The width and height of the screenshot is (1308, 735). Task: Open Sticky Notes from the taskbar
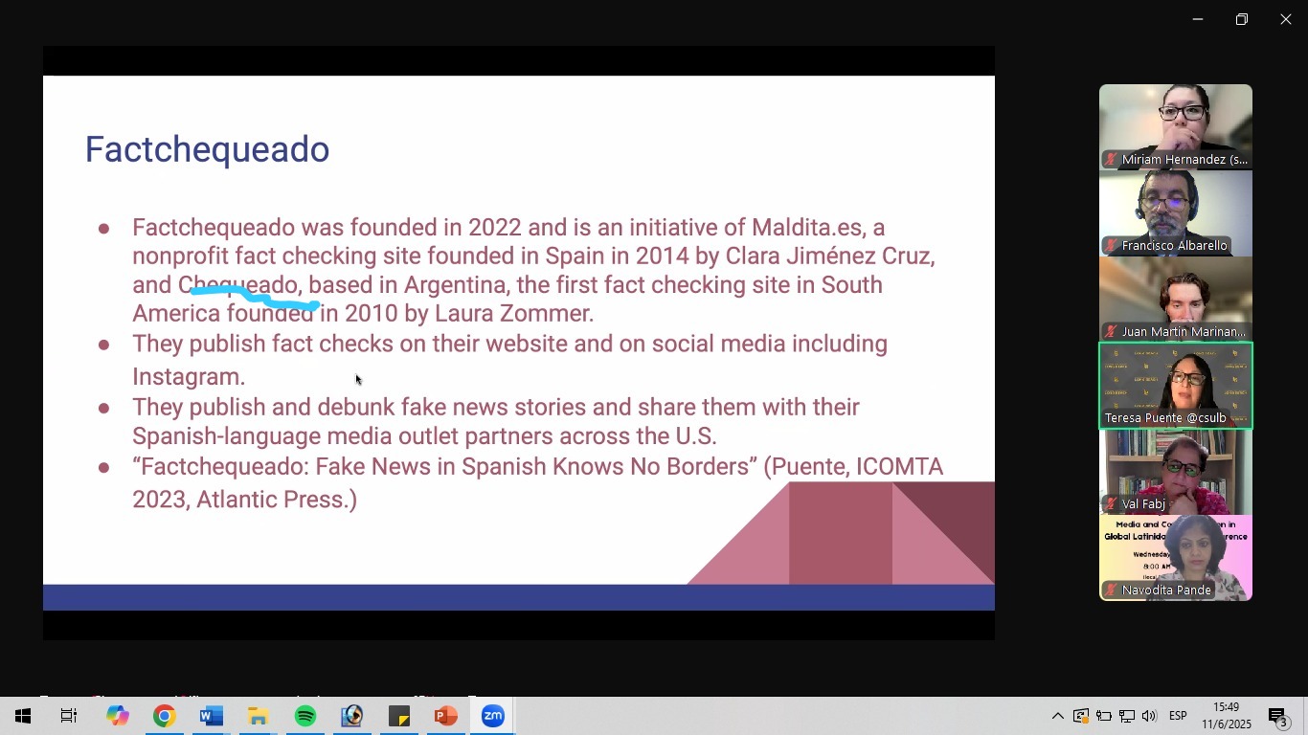pos(399,716)
